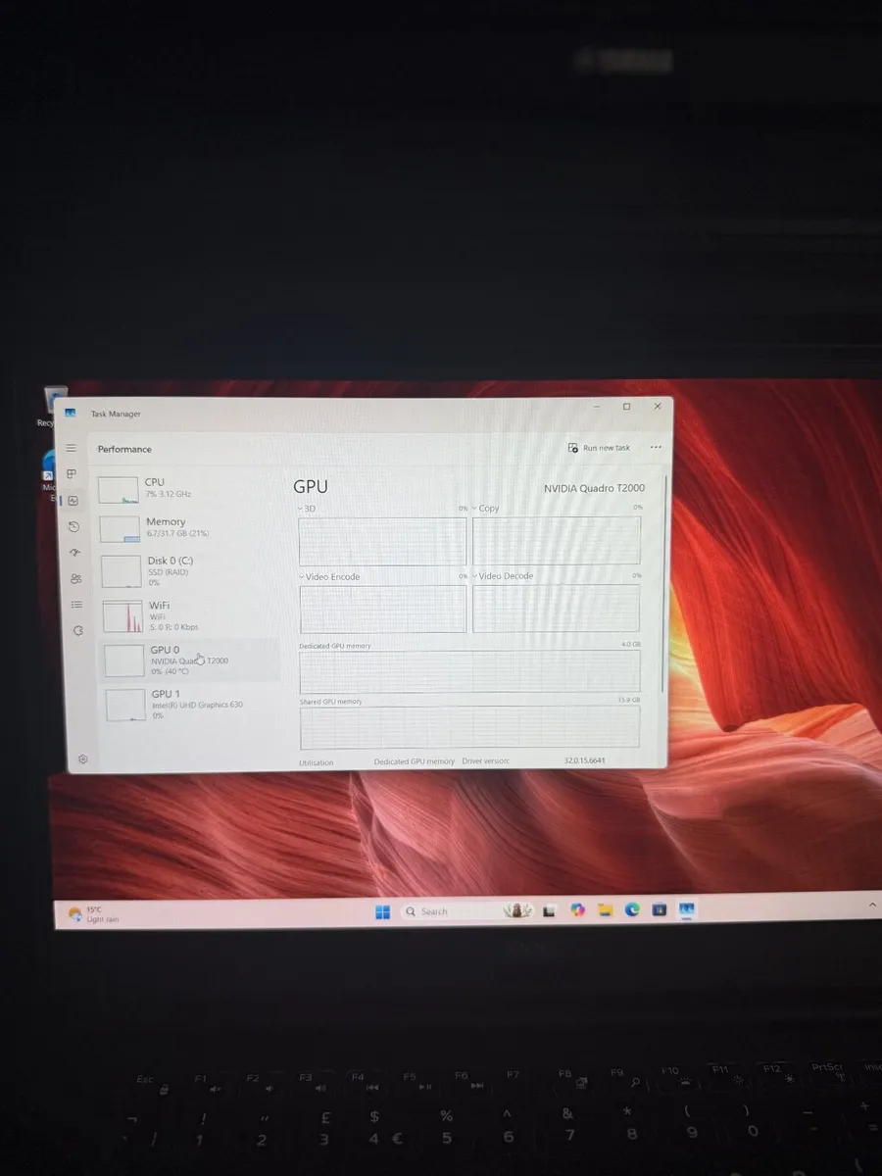The height and width of the screenshot is (1176, 882).
Task: Open the Copy engine graph dropdown
Action: (486, 508)
